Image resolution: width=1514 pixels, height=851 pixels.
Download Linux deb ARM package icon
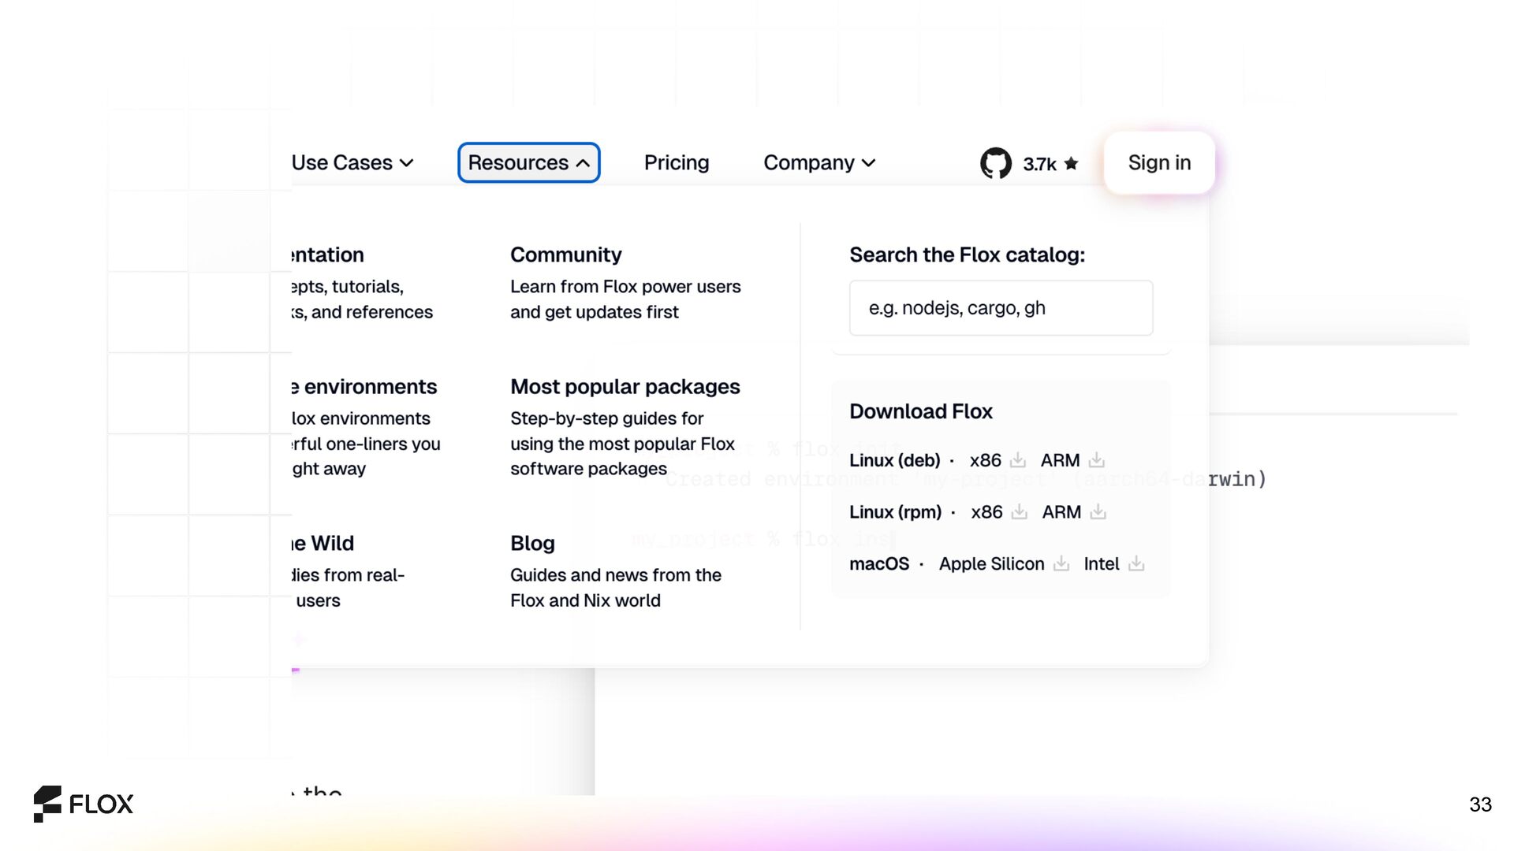coord(1097,460)
